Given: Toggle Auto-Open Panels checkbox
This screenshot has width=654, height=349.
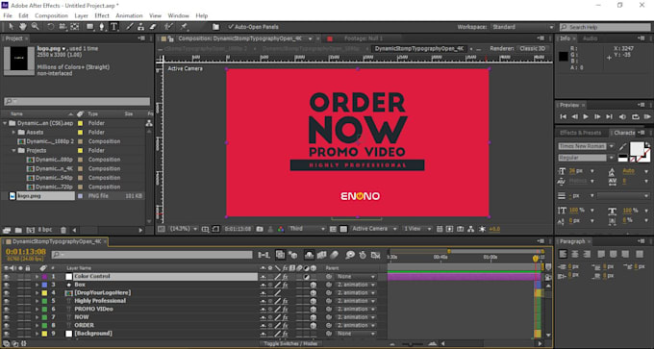Looking at the screenshot, I should tap(231, 27).
